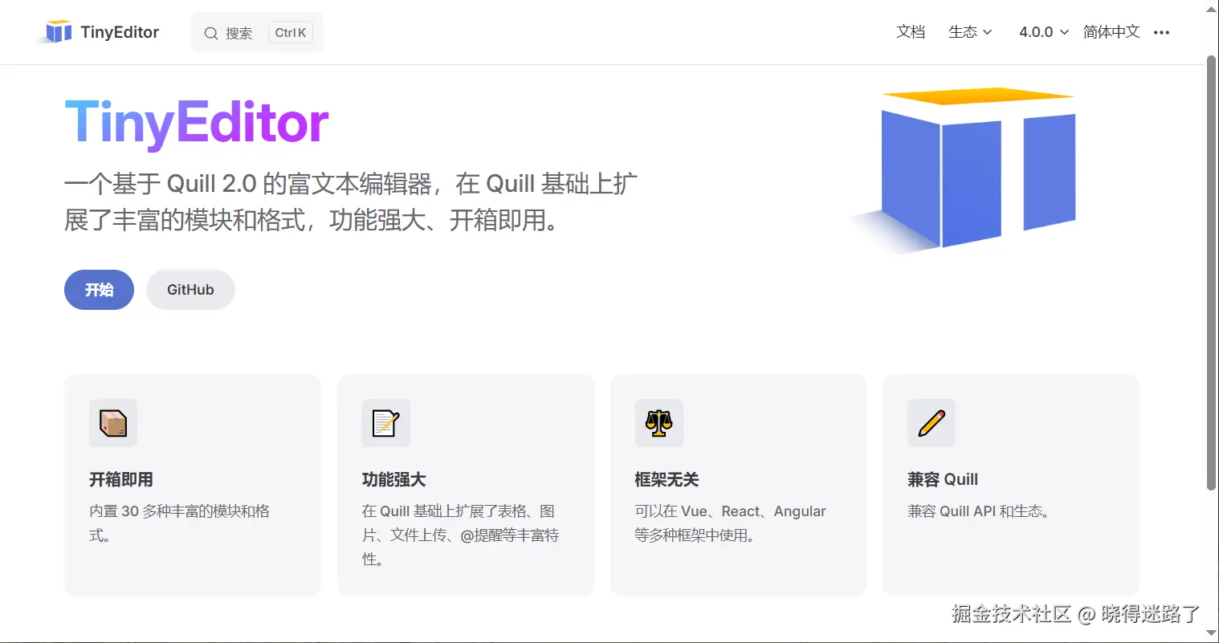Screen dimensions: 1219x643
Task: Expand the 生态 dropdown menu
Action: pyautogui.click(x=970, y=32)
